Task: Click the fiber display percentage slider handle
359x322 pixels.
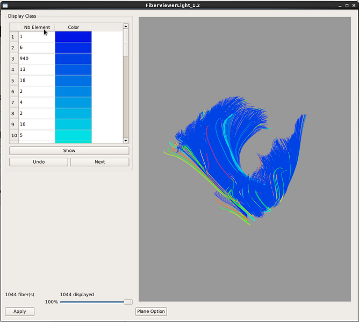Action: coord(128,302)
